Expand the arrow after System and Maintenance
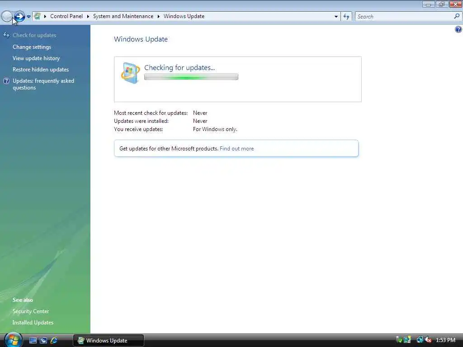463x347 pixels. (x=159, y=16)
